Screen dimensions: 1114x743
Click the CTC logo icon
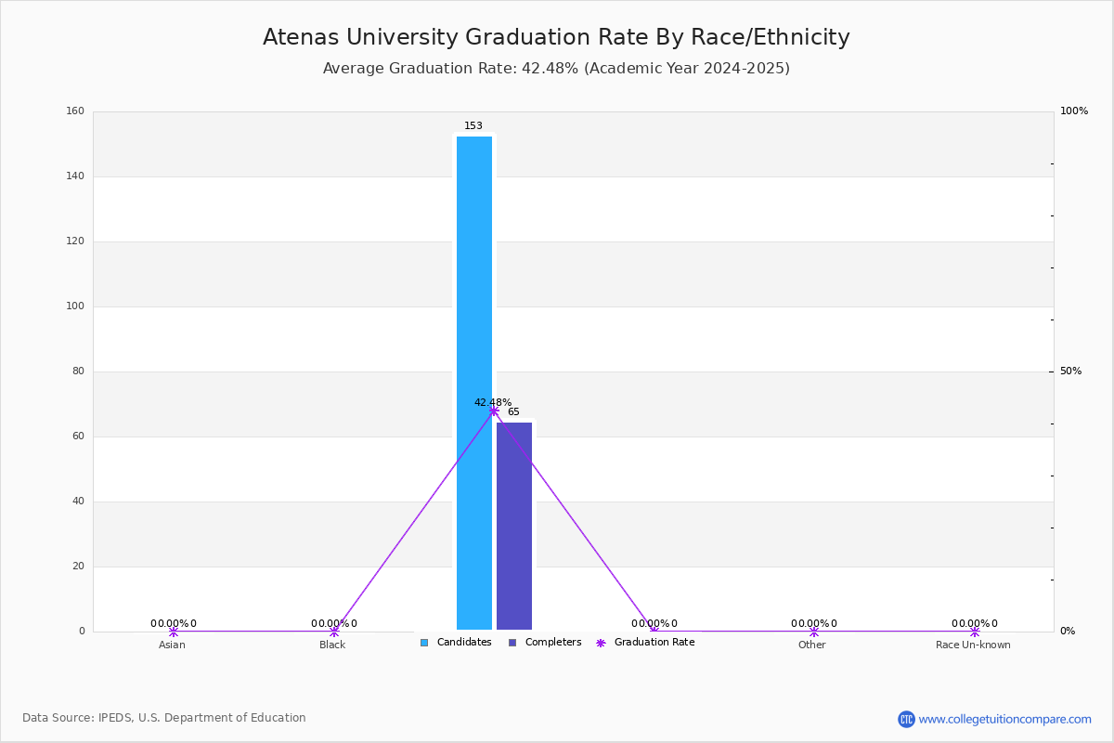click(906, 719)
